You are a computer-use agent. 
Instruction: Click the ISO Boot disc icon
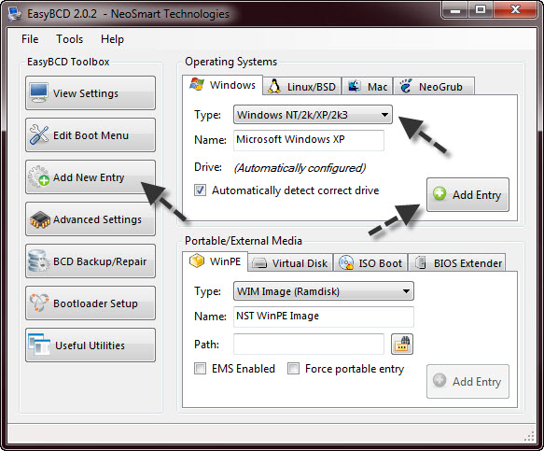point(345,262)
